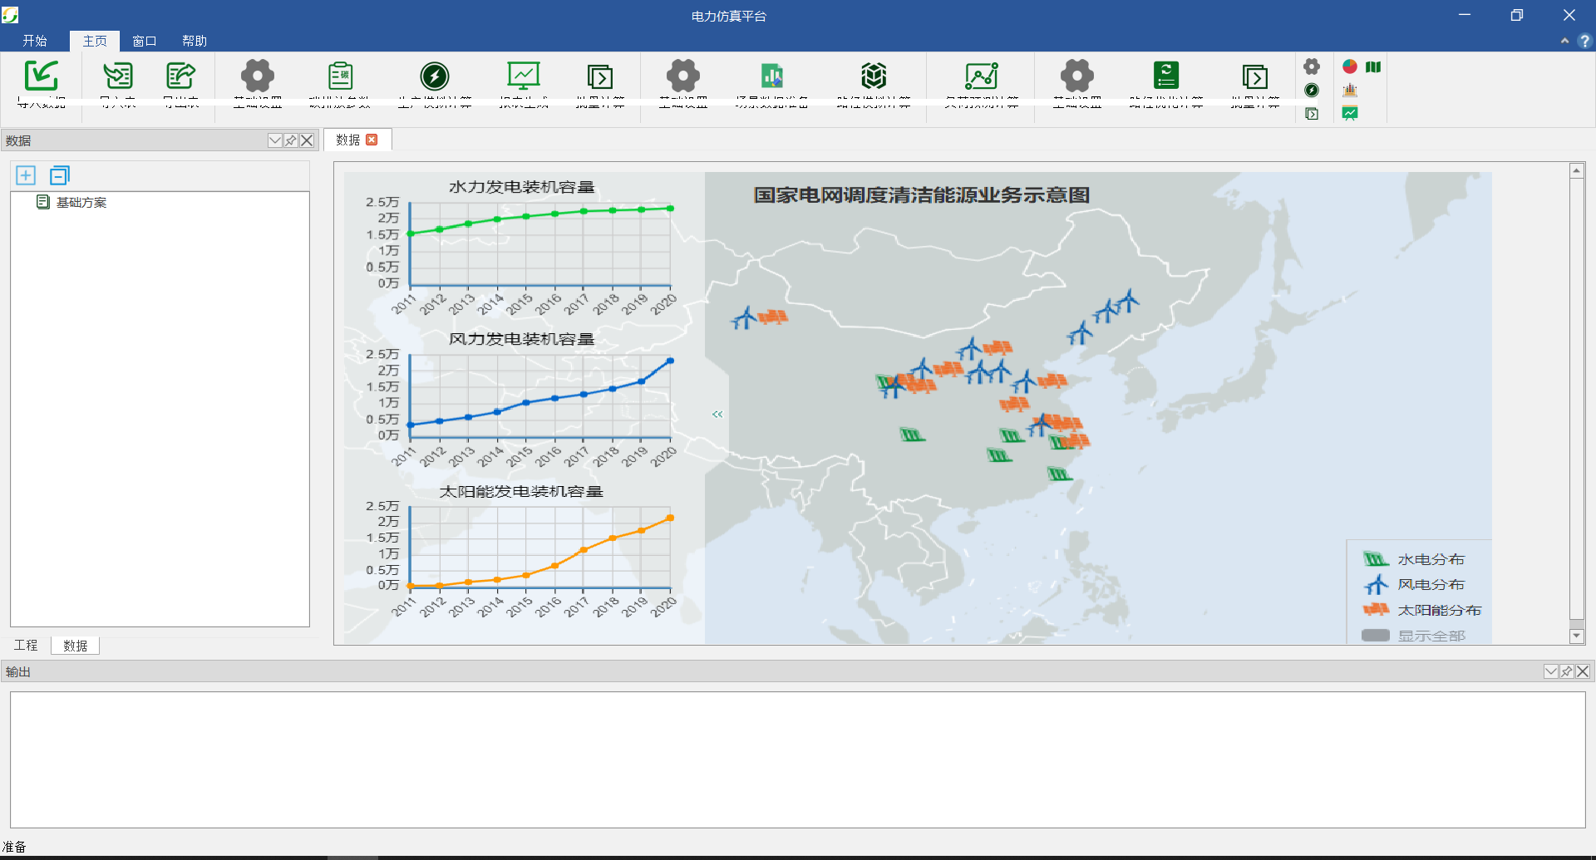1596x860 pixels.
Task: Click the app logo in title bar
Action: click(x=10, y=15)
